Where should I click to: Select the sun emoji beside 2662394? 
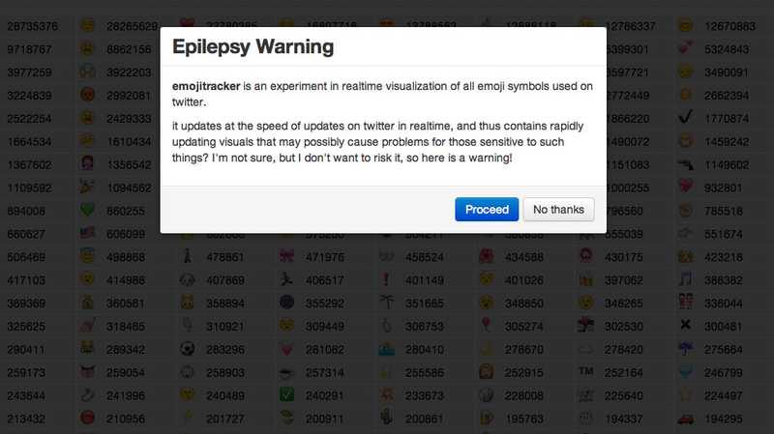pyautogui.click(x=685, y=94)
